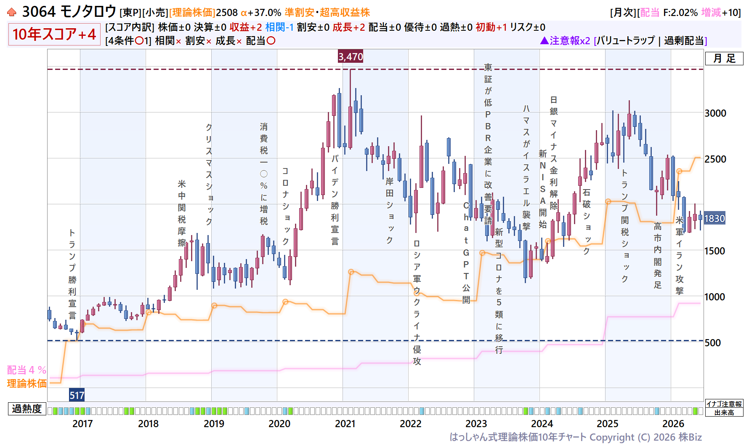
Task: Click the 過熱度 label box
Action: [27, 409]
